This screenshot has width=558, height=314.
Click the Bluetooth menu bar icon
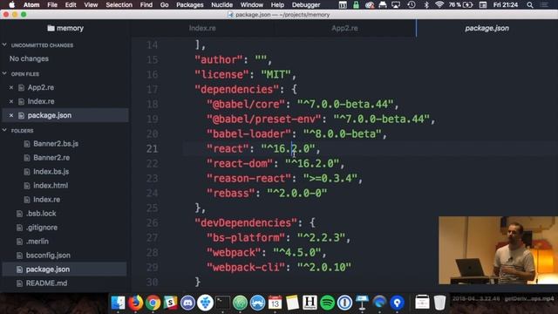426,4
